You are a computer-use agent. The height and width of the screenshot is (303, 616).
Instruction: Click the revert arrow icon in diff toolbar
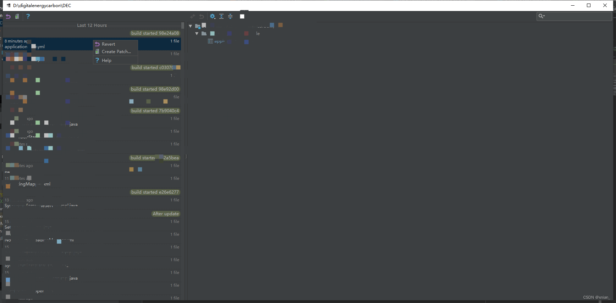[202, 16]
